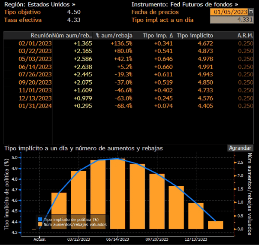Viewport: 259px width, 245px height.
Task: Sort by the Tipo imp. Δ column header
Action: [x=153, y=36]
